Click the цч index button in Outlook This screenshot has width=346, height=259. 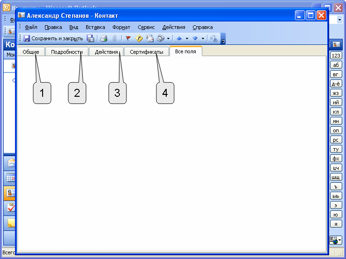336,168
